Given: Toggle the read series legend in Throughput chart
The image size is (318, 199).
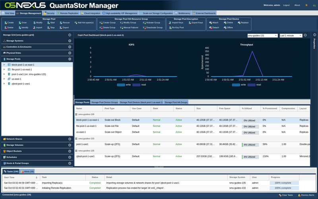Looking at the screenshot, I should pyautogui.click(x=254, y=85).
